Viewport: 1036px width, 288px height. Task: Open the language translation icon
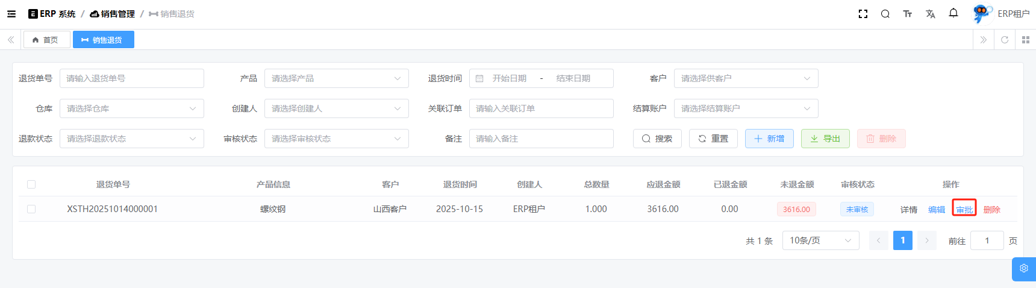tap(930, 14)
